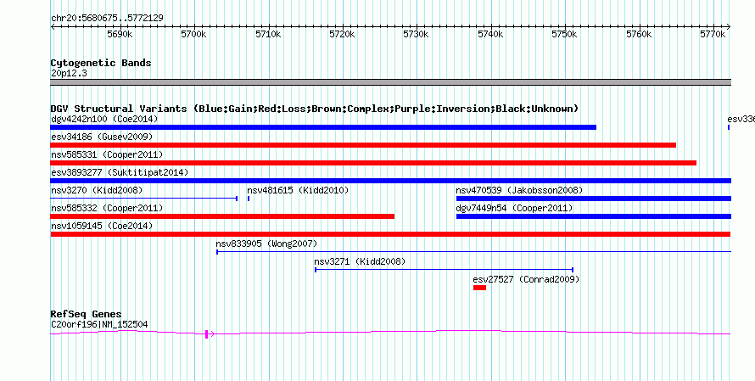The image size is (755, 381).
Task: Click the blue dgv7449n54 gain bar
Action: [x=593, y=216]
